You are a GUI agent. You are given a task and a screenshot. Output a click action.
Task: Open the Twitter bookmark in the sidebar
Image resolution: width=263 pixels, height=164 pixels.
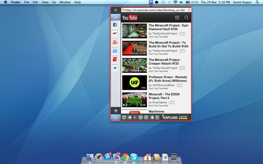click(x=115, y=68)
